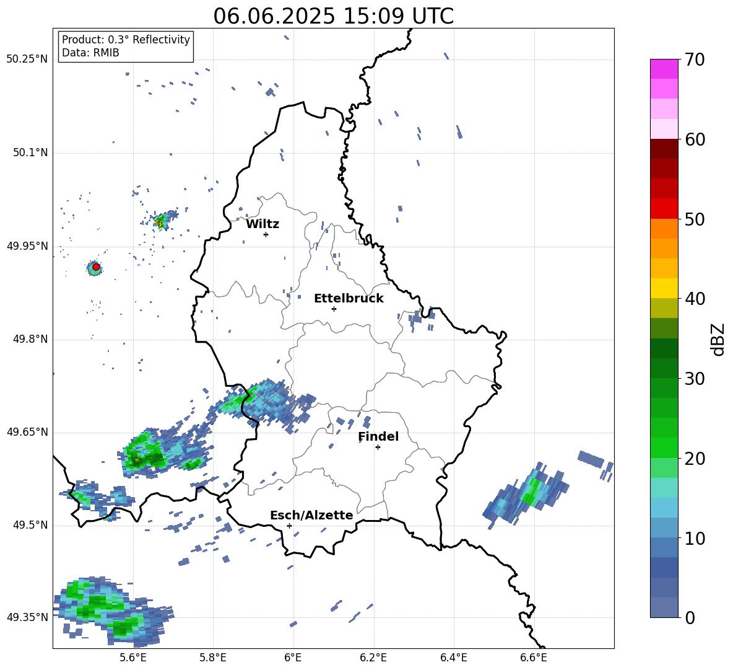Click the bright red colorbar segment above 50

(664, 209)
